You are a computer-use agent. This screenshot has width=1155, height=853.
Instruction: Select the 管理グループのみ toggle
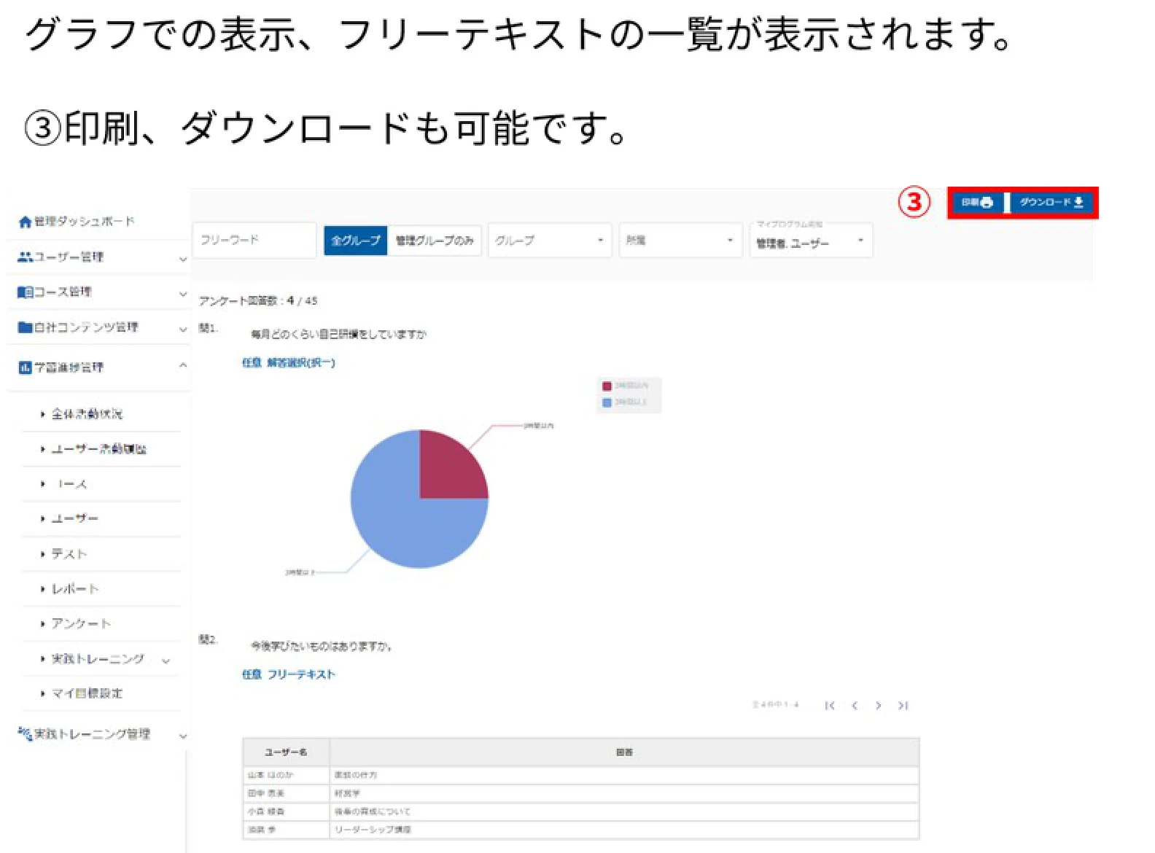(x=435, y=241)
